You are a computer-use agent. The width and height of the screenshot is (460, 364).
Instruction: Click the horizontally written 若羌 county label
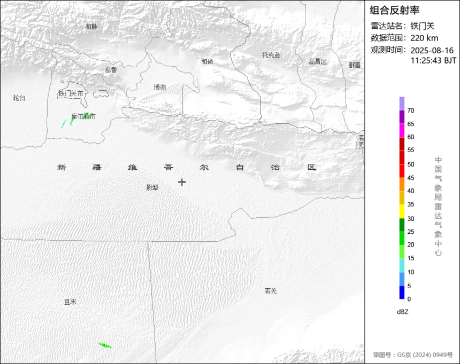(x=271, y=290)
